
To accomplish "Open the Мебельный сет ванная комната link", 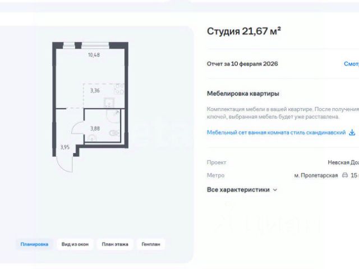I will click(277, 133).
